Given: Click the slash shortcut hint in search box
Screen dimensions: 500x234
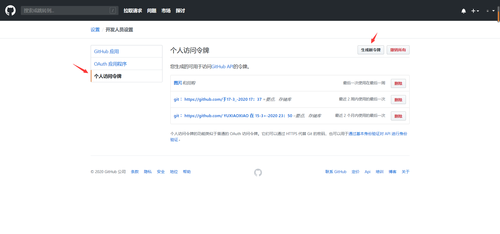Looking at the screenshot, I should coord(113,10).
